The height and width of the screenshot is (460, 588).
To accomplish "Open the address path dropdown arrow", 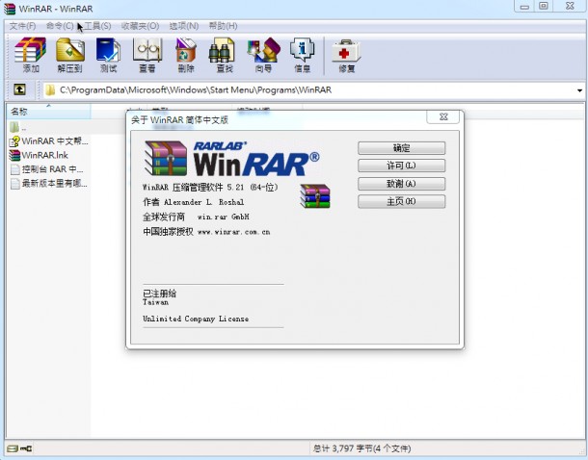I will pyautogui.click(x=579, y=90).
